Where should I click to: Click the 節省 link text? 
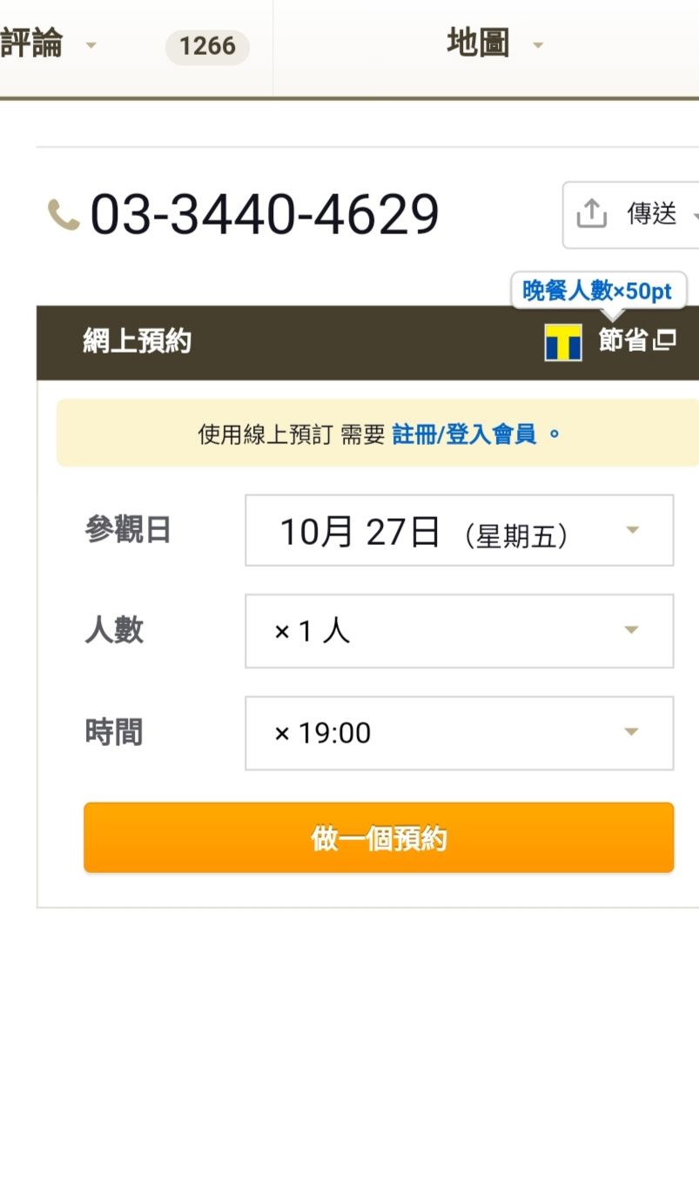[x=623, y=341]
